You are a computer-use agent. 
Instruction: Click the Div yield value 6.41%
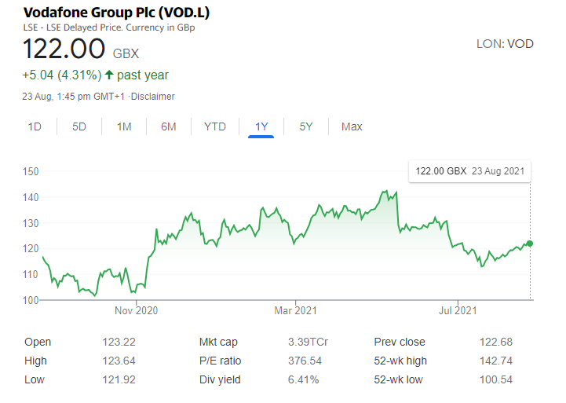click(303, 380)
